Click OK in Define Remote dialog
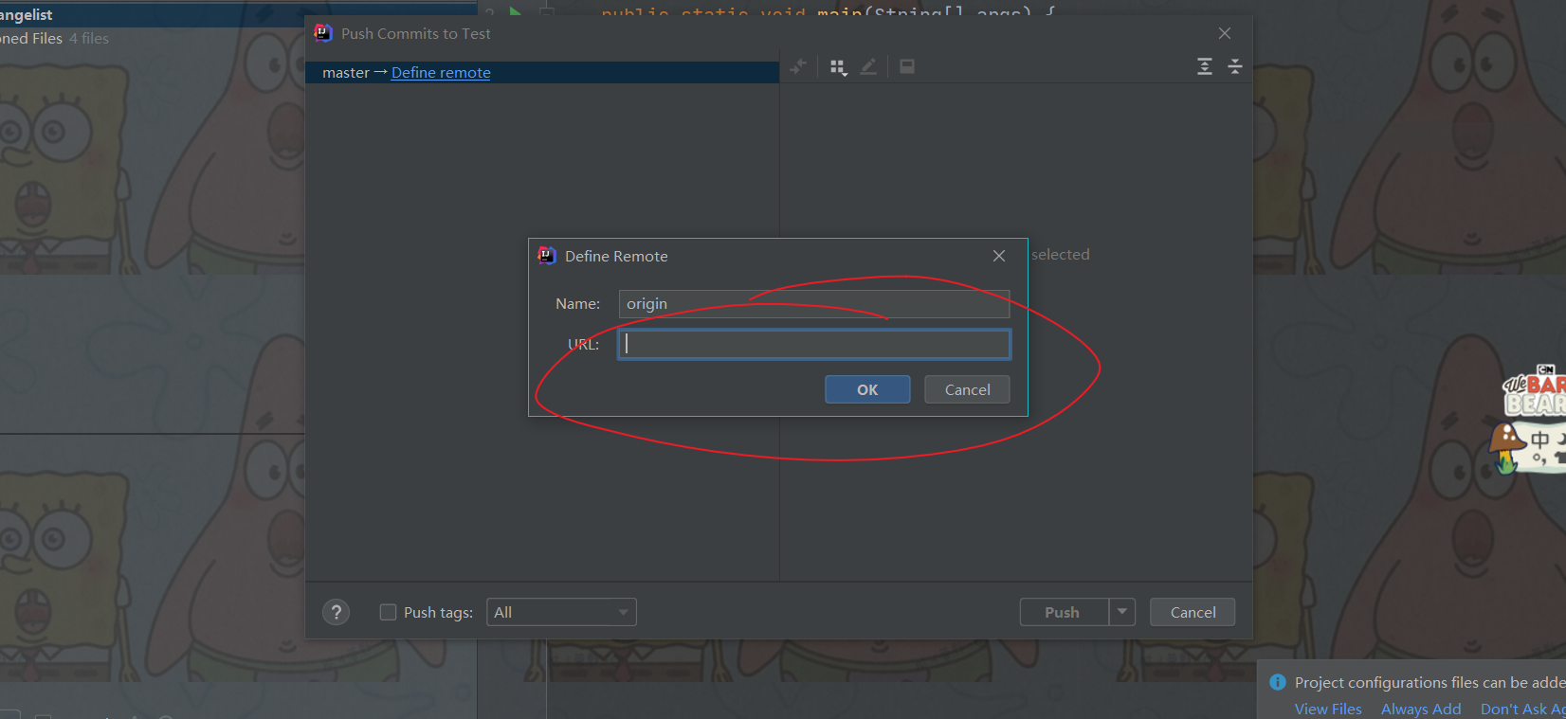1566x719 pixels. tap(867, 389)
